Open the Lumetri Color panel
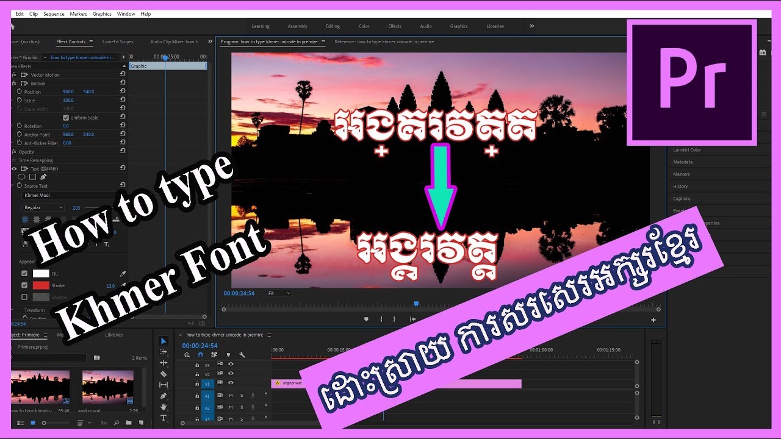This screenshot has height=439, width=781. pos(687,150)
